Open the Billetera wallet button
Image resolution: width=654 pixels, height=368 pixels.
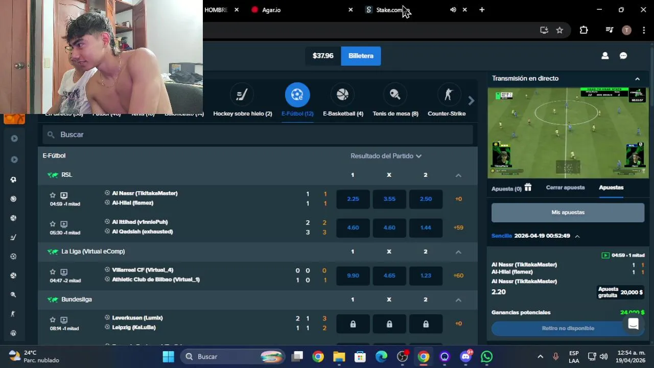tap(361, 56)
